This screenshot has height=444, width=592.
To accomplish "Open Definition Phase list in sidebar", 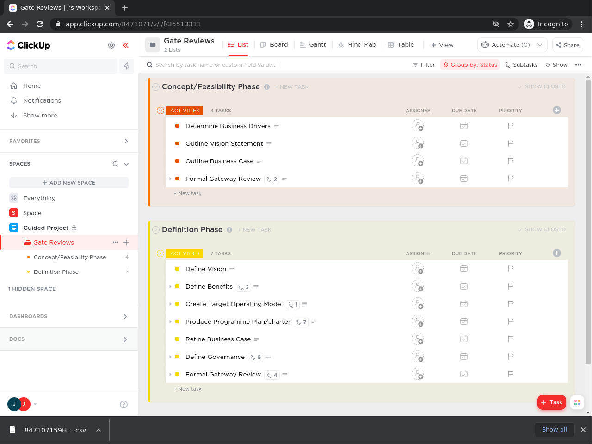I will [56, 272].
